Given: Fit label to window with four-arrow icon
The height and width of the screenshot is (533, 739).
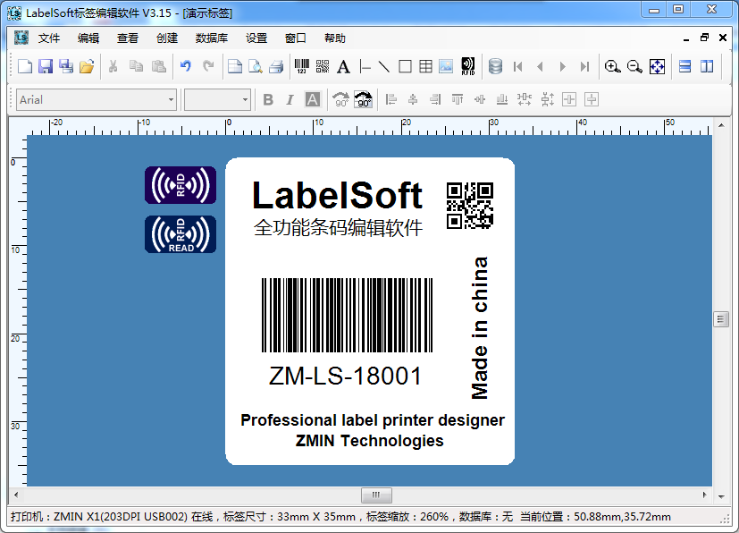Looking at the screenshot, I should [657, 66].
